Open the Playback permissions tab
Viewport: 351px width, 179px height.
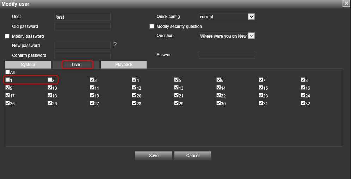click(124, 65)
